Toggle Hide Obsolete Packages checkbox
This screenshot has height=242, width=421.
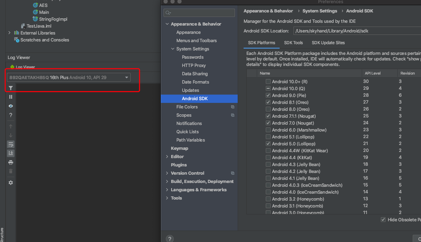(x=383, y=220)
